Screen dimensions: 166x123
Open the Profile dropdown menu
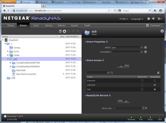124,19
